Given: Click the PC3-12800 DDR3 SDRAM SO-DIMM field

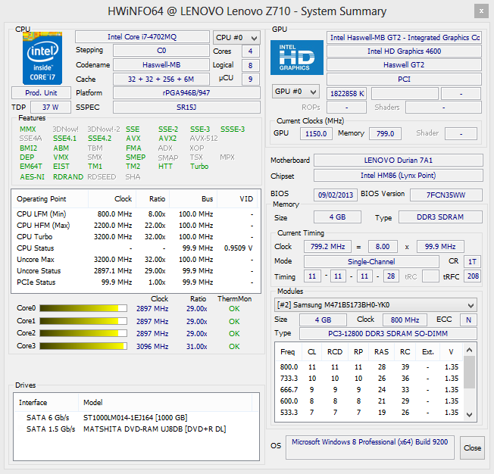Looking at the screenshot, I should tap(388, 333).
